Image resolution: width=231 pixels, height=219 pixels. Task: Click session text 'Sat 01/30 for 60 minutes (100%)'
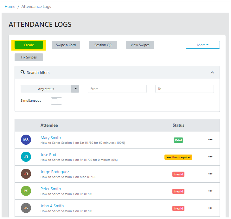point(102,143)
